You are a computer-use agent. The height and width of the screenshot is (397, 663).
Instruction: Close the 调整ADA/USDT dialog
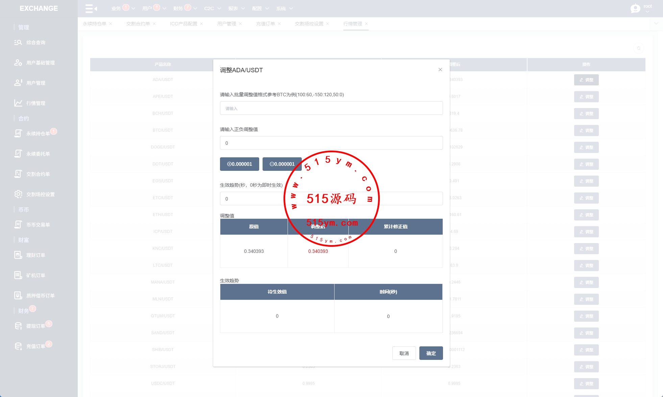(x=440, y=70)
